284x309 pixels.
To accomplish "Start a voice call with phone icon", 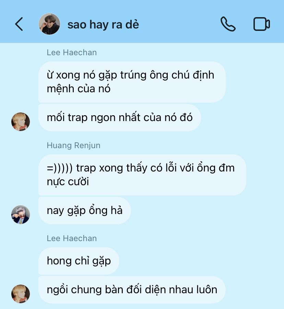I will click(228, 24).
